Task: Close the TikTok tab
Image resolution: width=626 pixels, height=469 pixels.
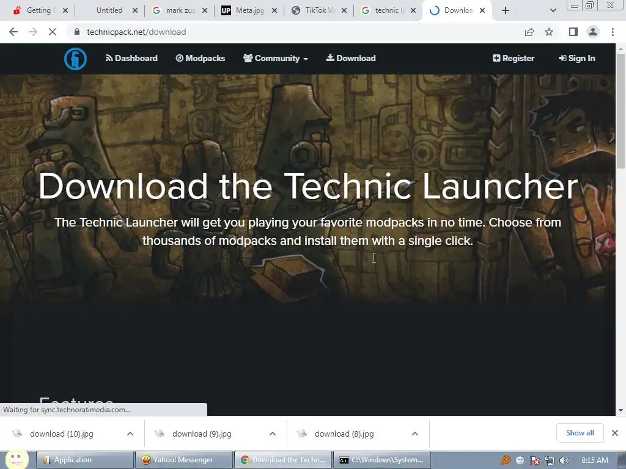Action: click(x=344, y=10)
